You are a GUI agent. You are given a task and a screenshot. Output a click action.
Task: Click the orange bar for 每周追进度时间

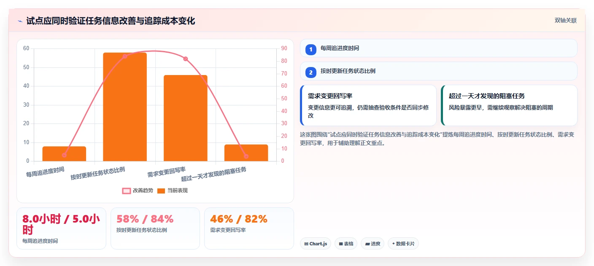(x=64, y=154)
